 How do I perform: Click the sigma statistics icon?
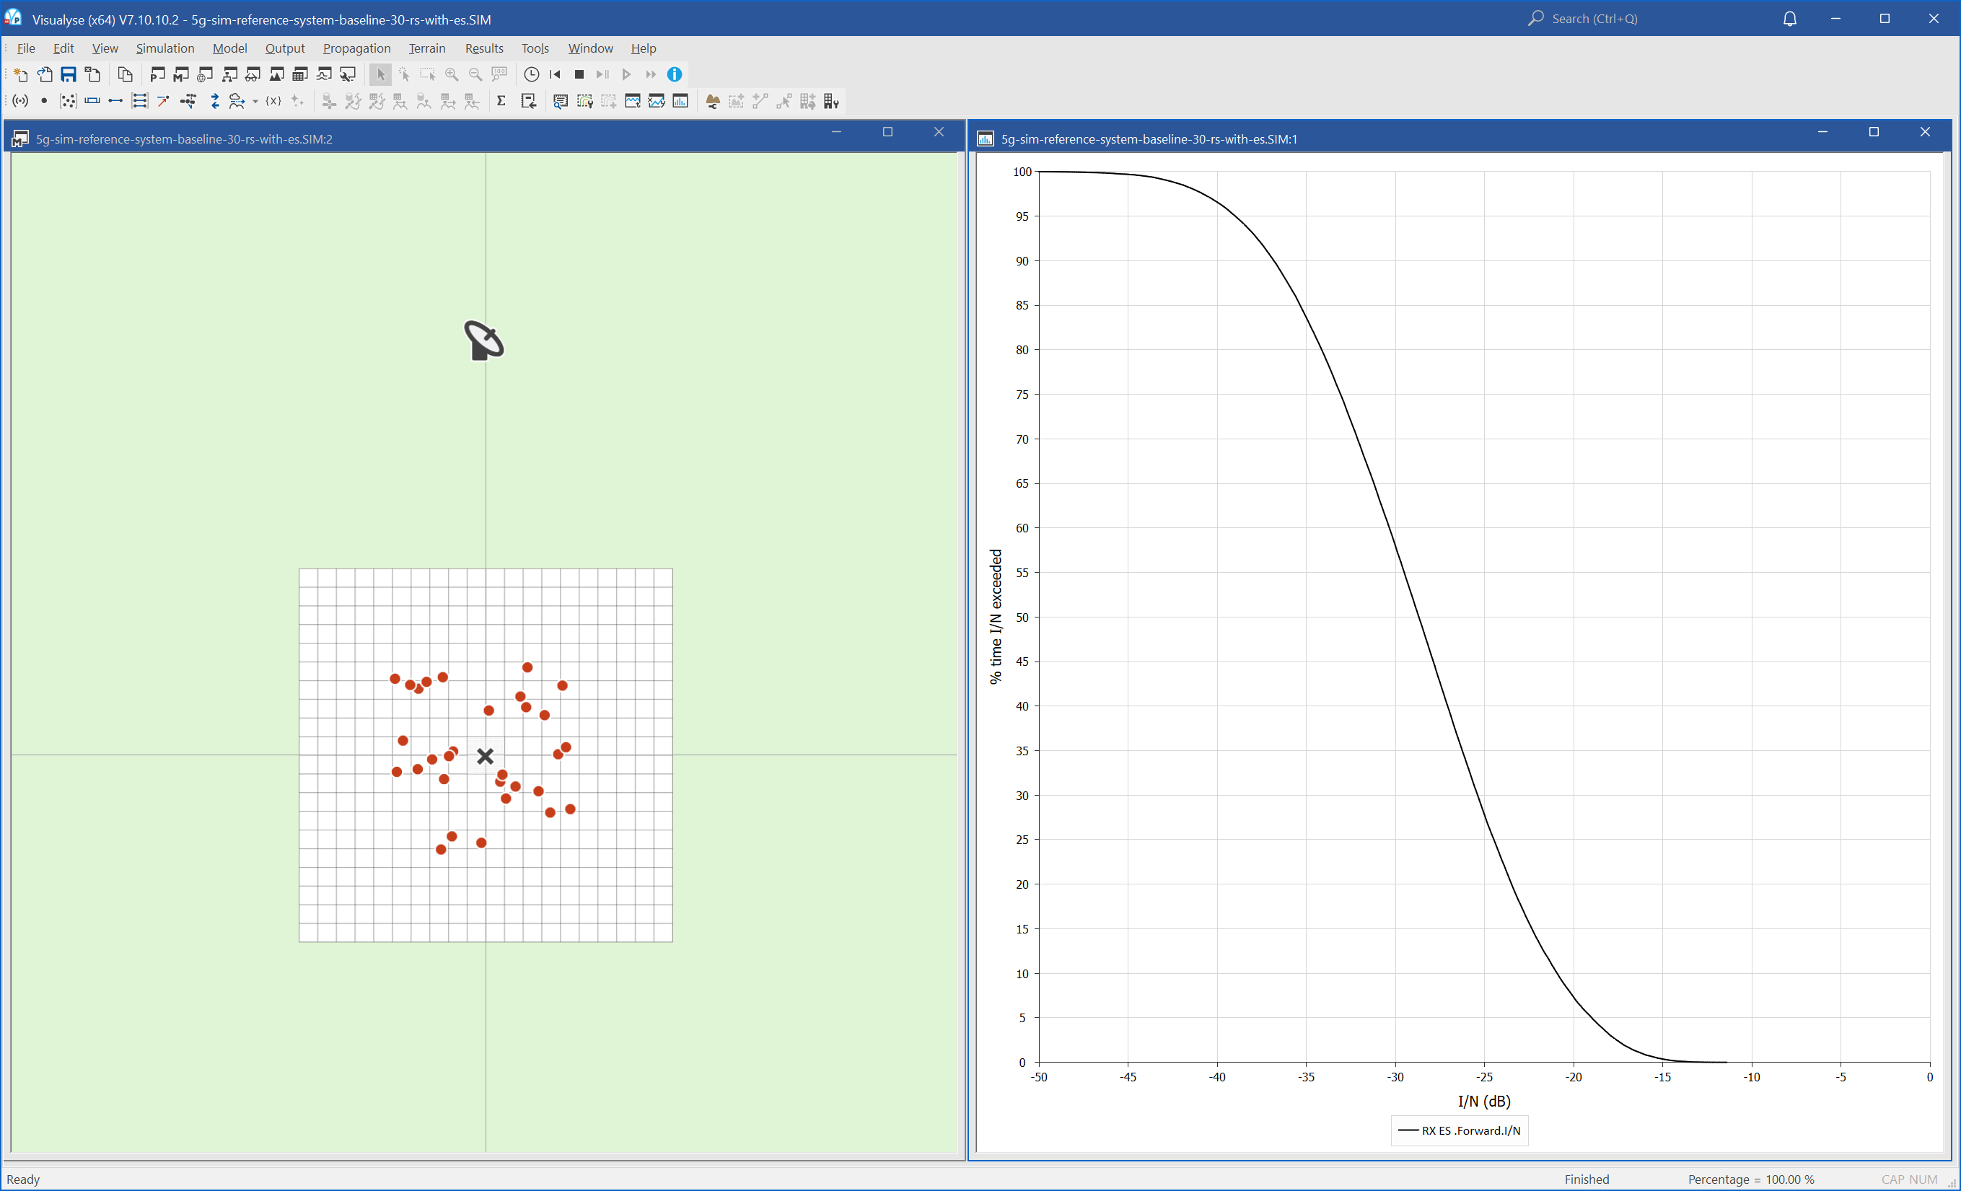tap(501, 101)
